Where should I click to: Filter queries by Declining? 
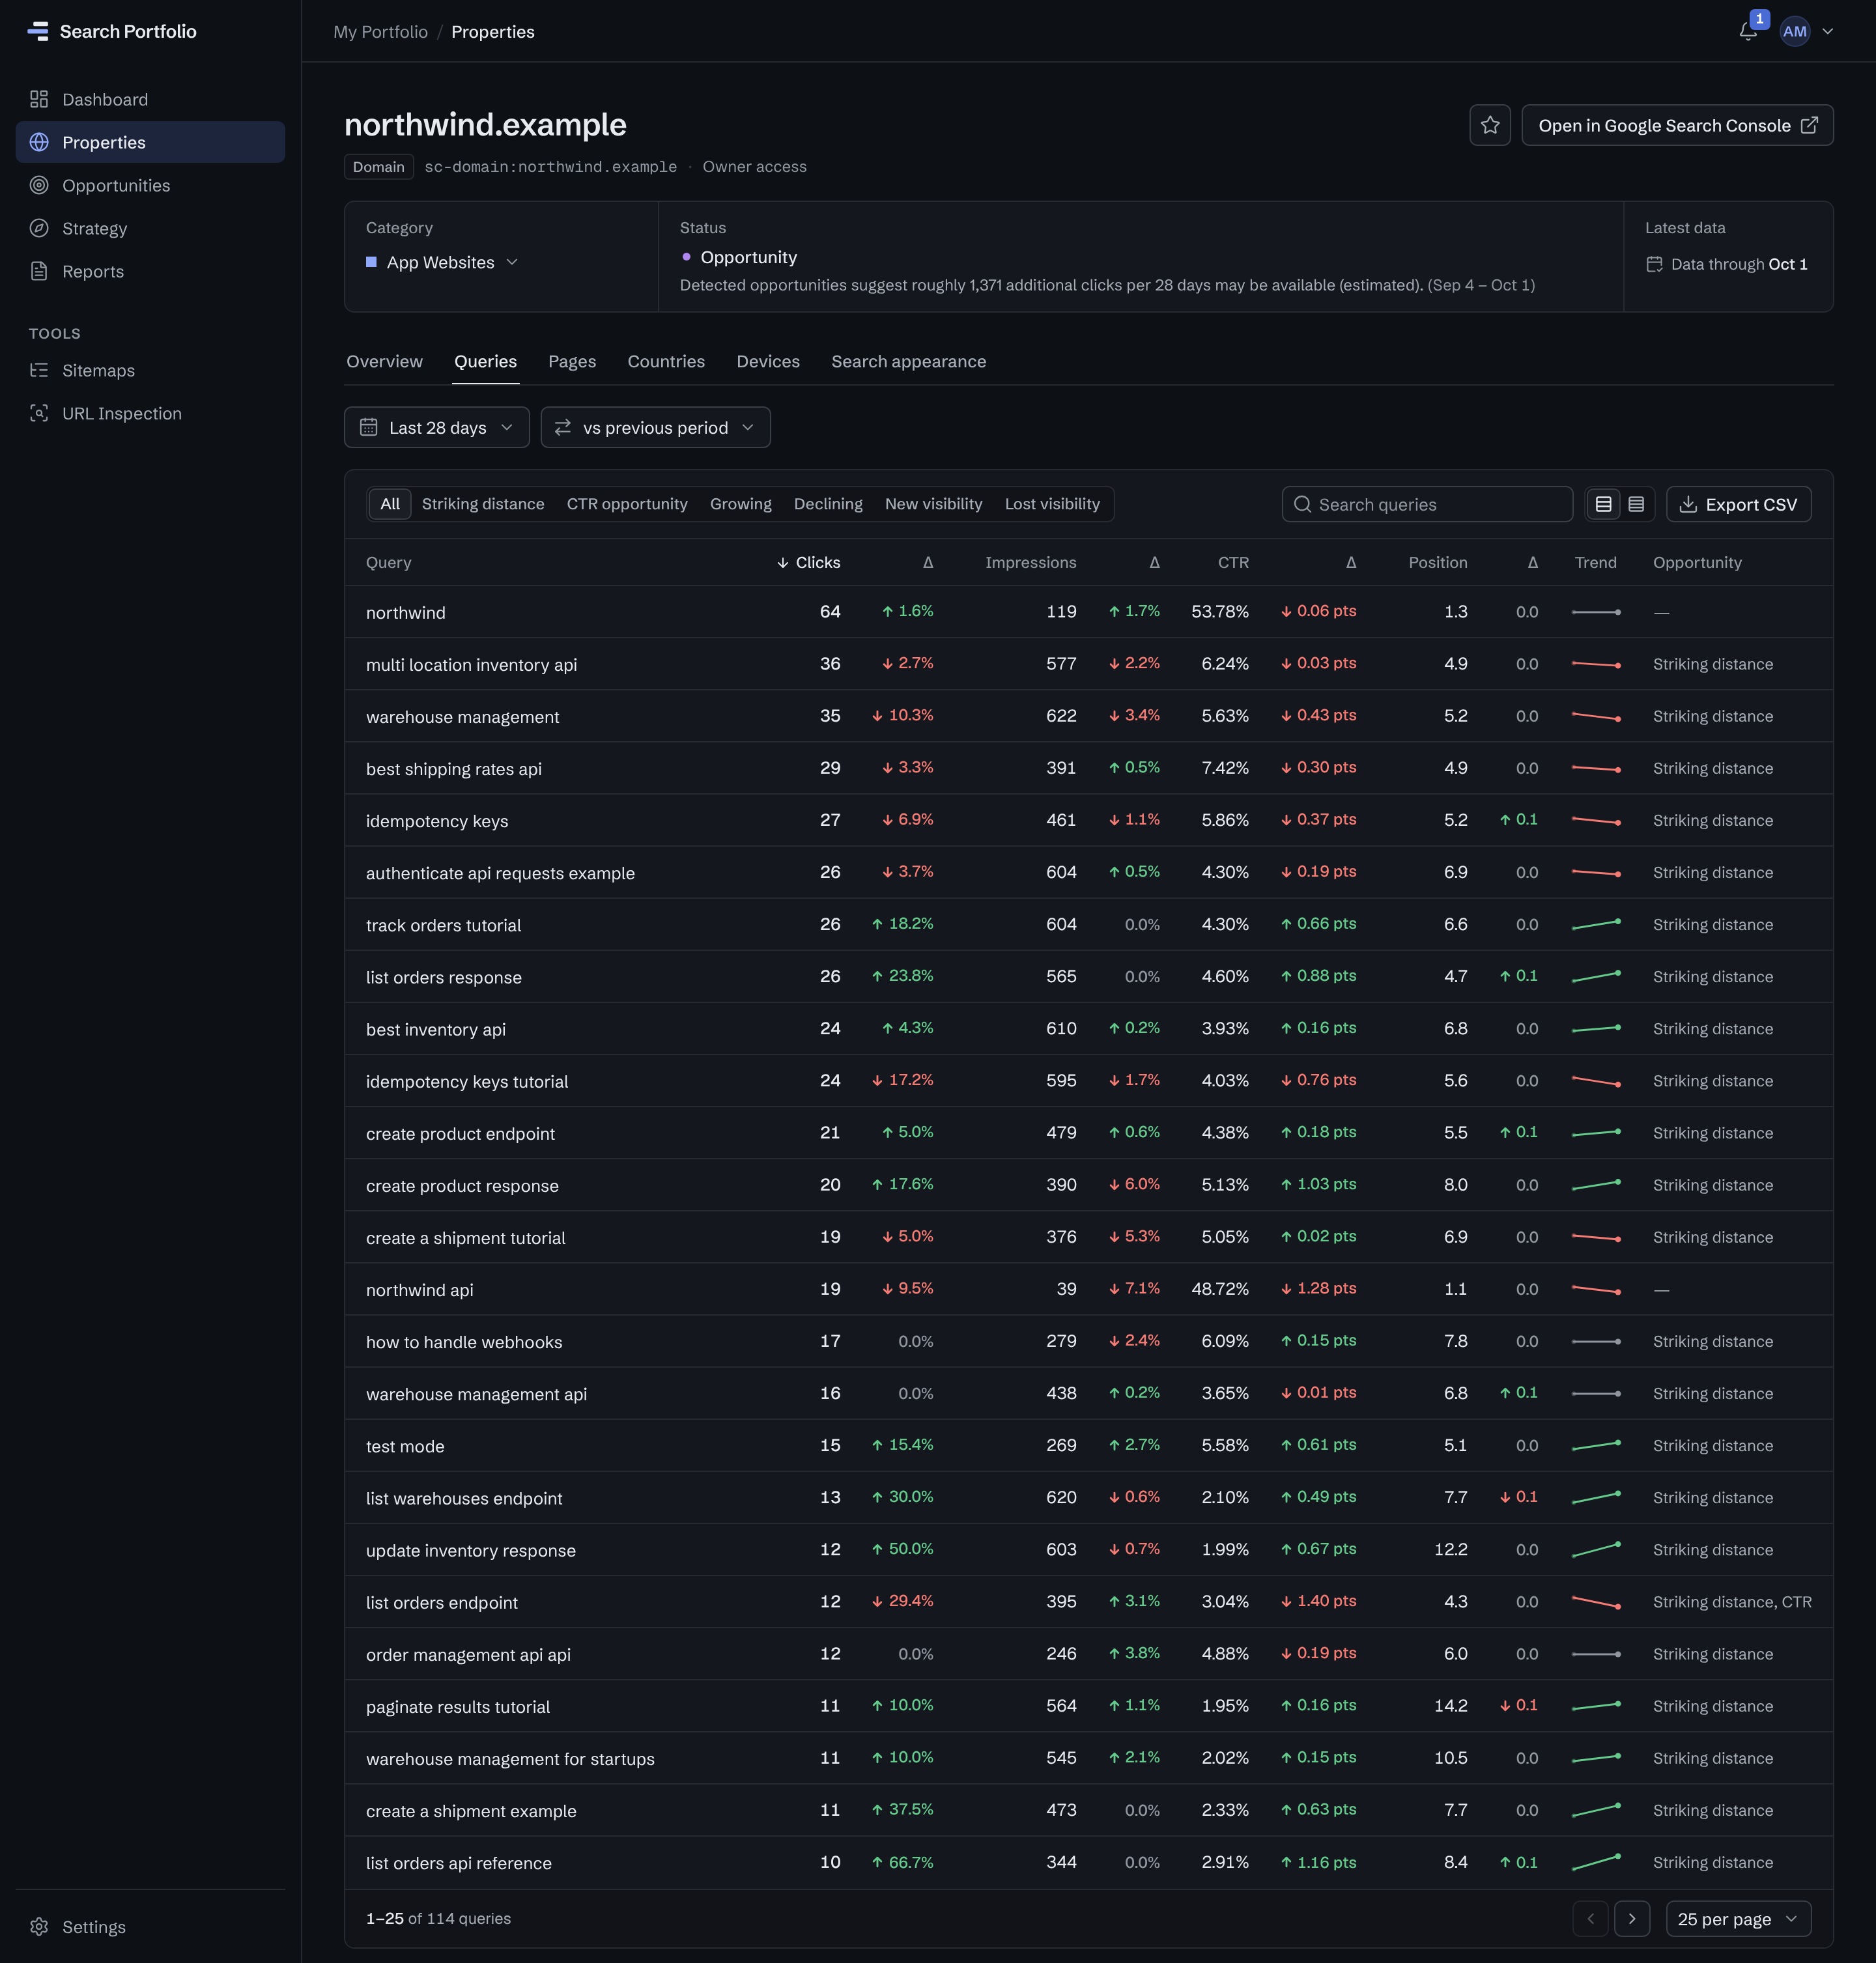(828, 504)
